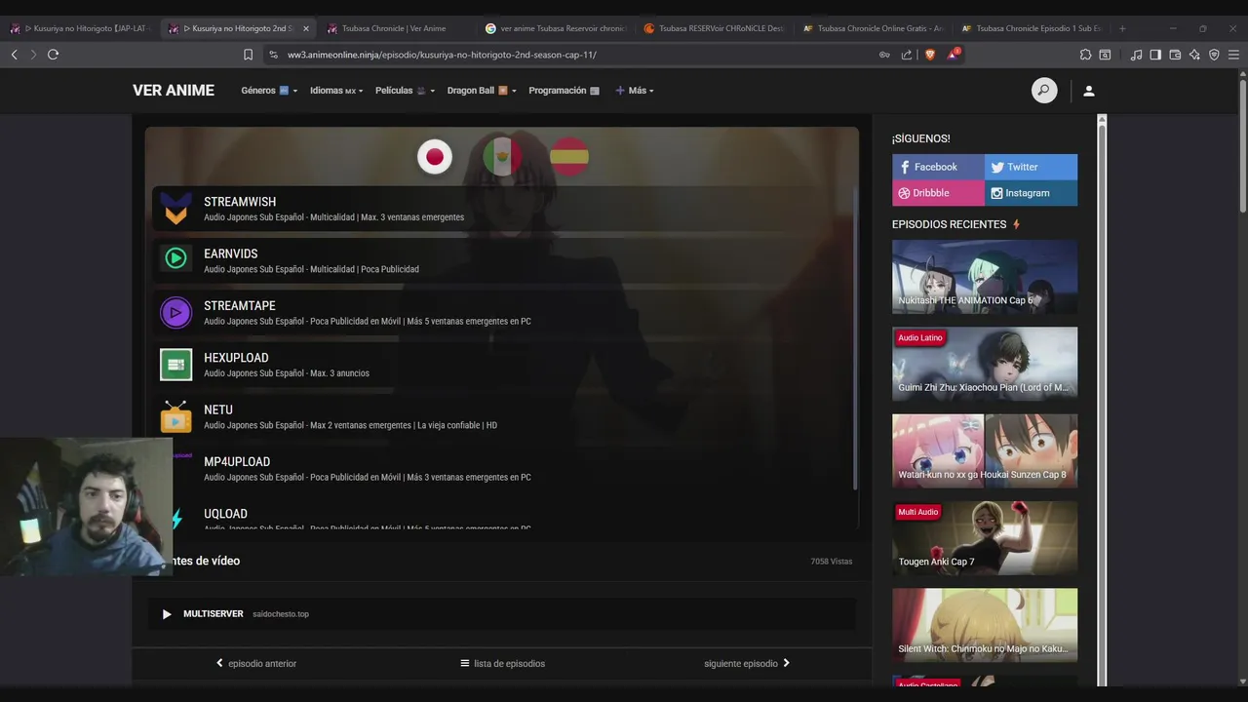
Task: Click the server list scrollbar
Action: click(855, 336)
